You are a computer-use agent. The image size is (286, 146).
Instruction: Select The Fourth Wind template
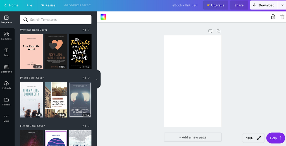pyautogui.click(x=31, y=52)
